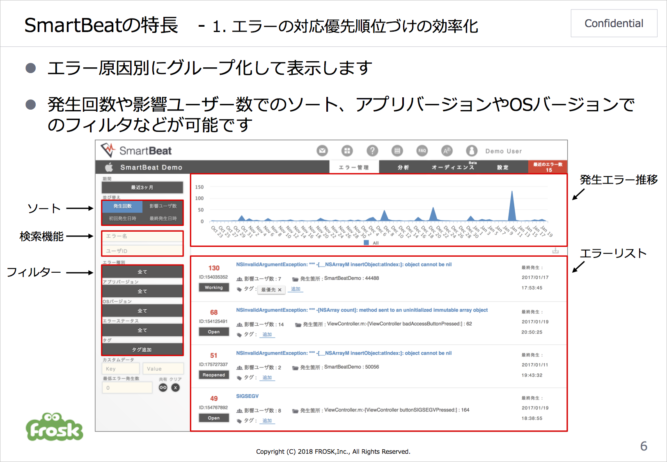Open the SIGSEGV error link
667x462 pixels.
(247, 396)
